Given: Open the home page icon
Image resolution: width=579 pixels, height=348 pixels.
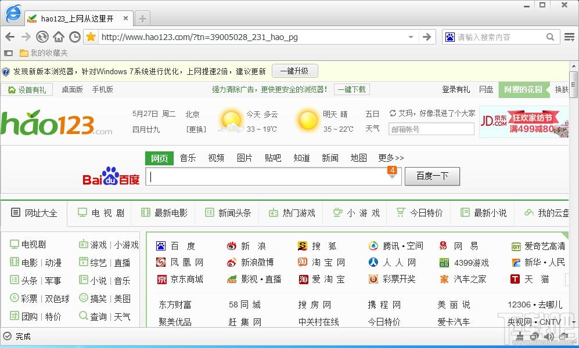Looking at the screenshot, I should 58,37.
